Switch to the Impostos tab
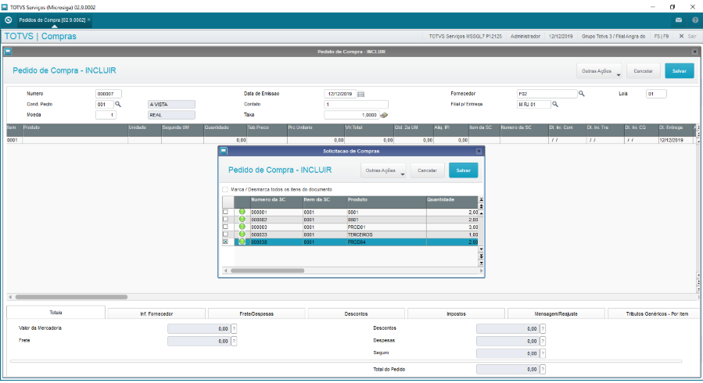Viewport: 703px width, 383px height. tap(456, 314)
